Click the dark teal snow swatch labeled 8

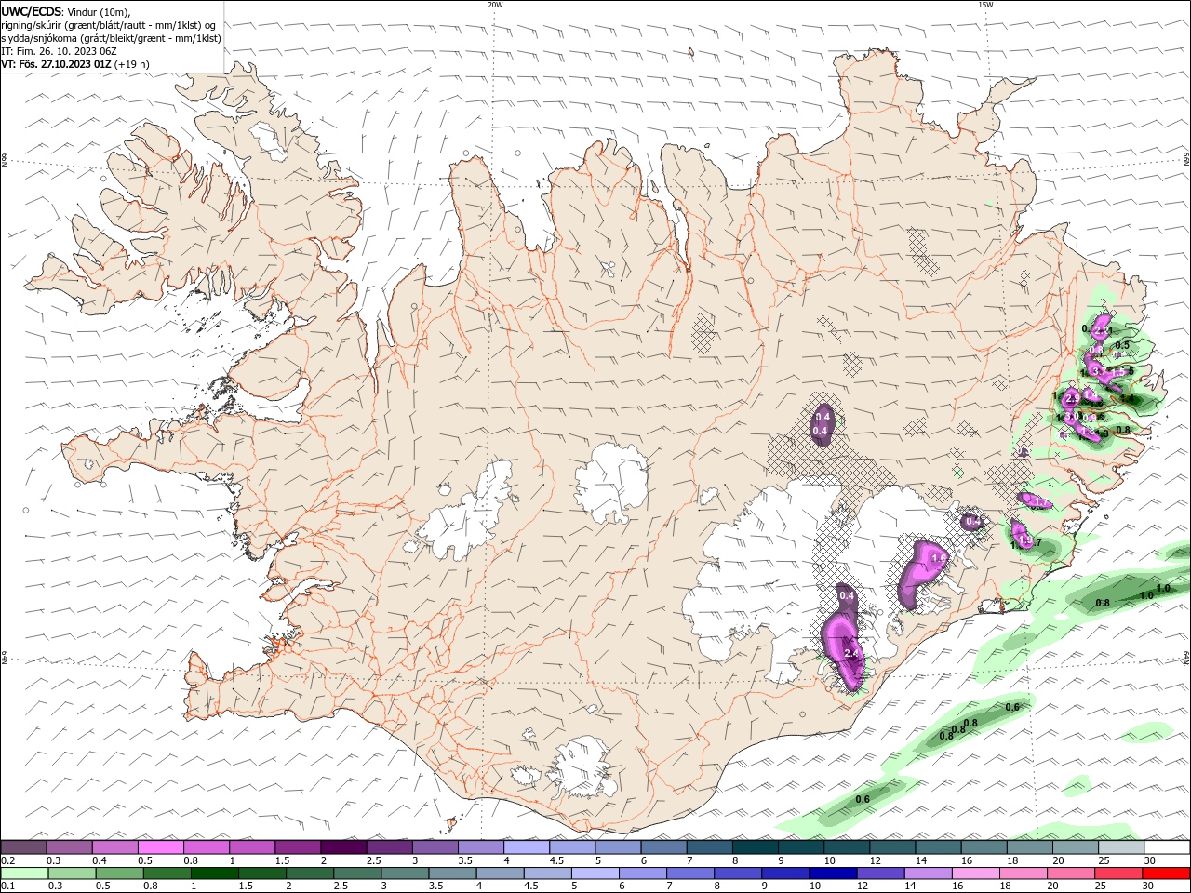click(x=755, y=847)
